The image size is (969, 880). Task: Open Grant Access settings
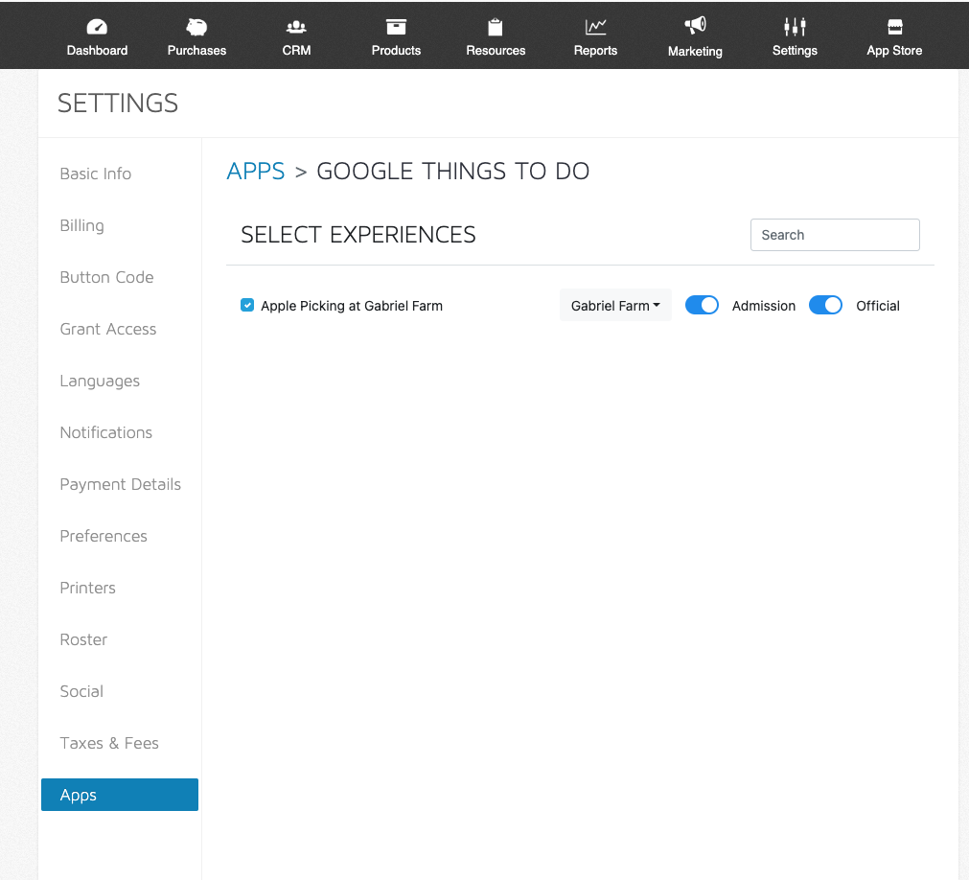(108, 330)
